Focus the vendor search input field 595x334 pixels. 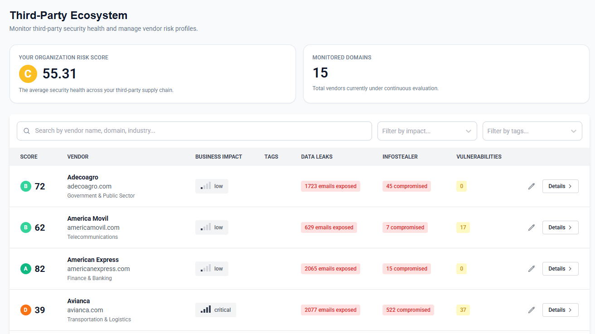click(199, 131)
